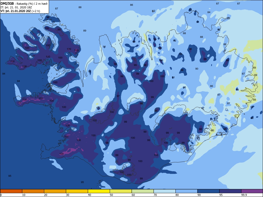This screenshot has width=263, height=197.
Task: Click the humidity value 84 on the map
Action: pyautogui.click(x=209, y=12)
